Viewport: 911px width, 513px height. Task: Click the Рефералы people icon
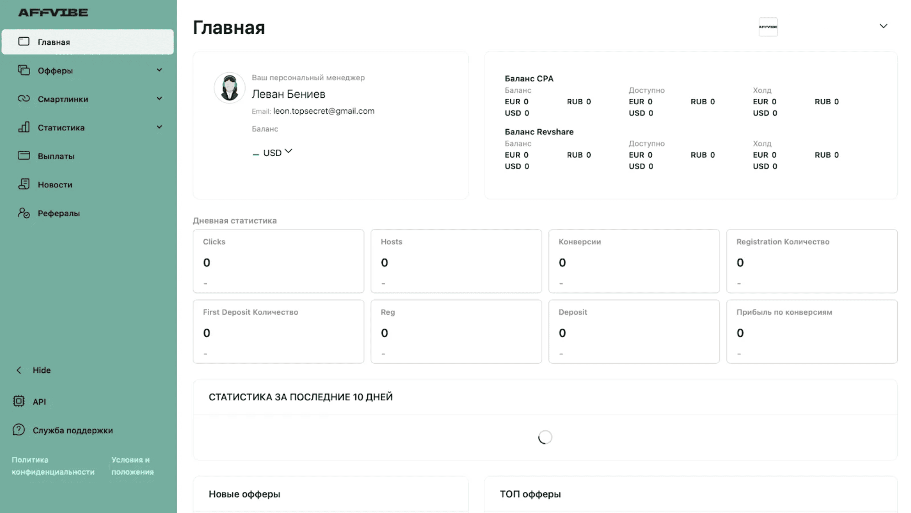(24, 213)
